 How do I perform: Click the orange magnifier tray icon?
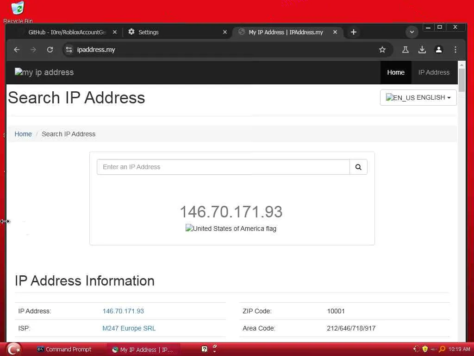[442, 349]
